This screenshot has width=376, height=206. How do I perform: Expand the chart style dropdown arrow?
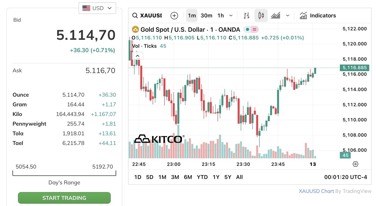(x=288, y=16)
